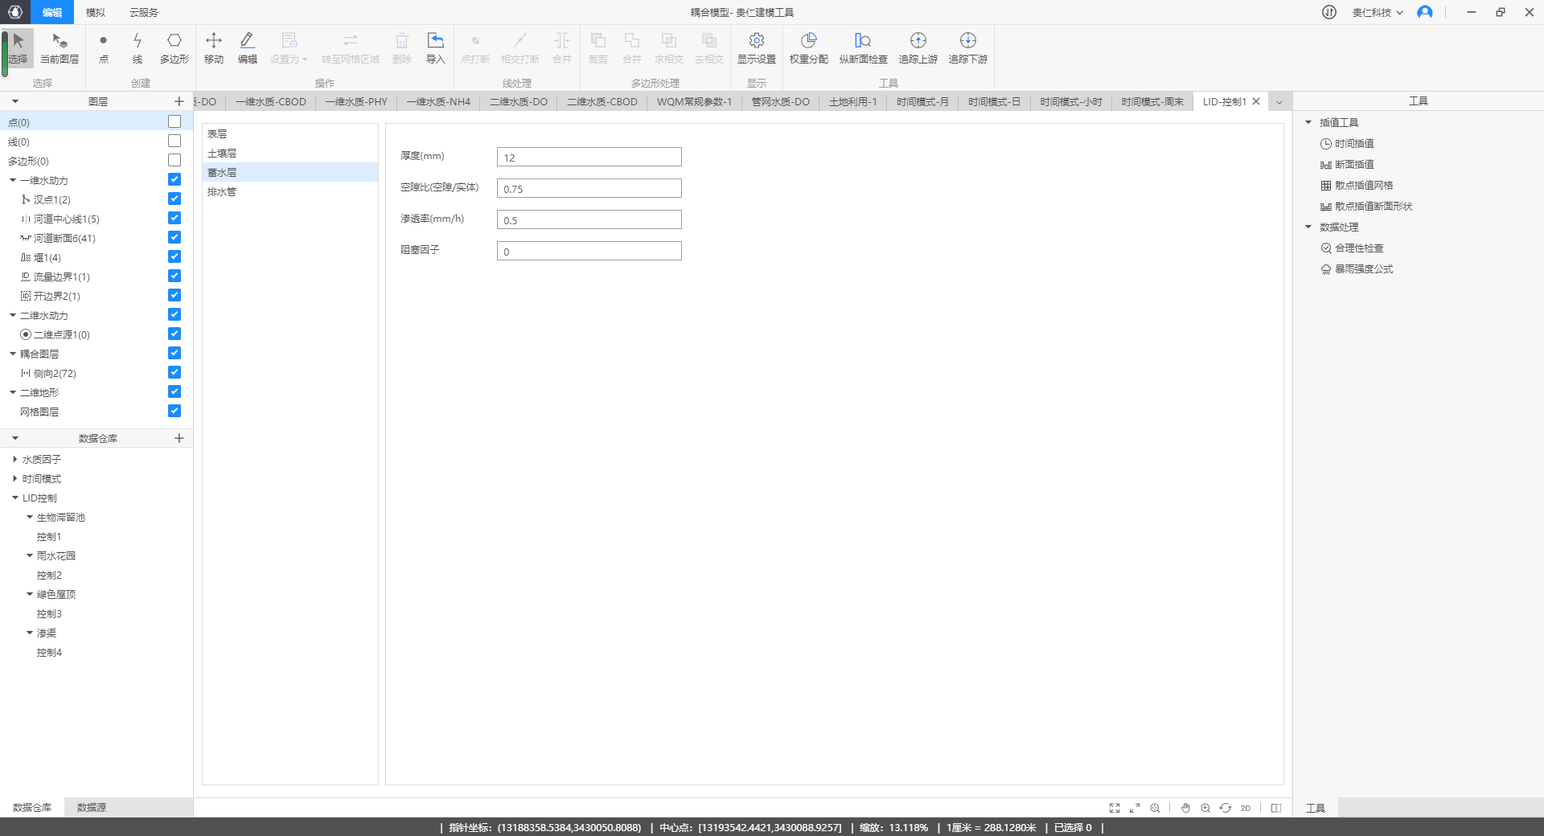Screen dimensions: 1544x836
Task: Open 散点插值断面形状 tool
Action: [x=1366, y=207]
